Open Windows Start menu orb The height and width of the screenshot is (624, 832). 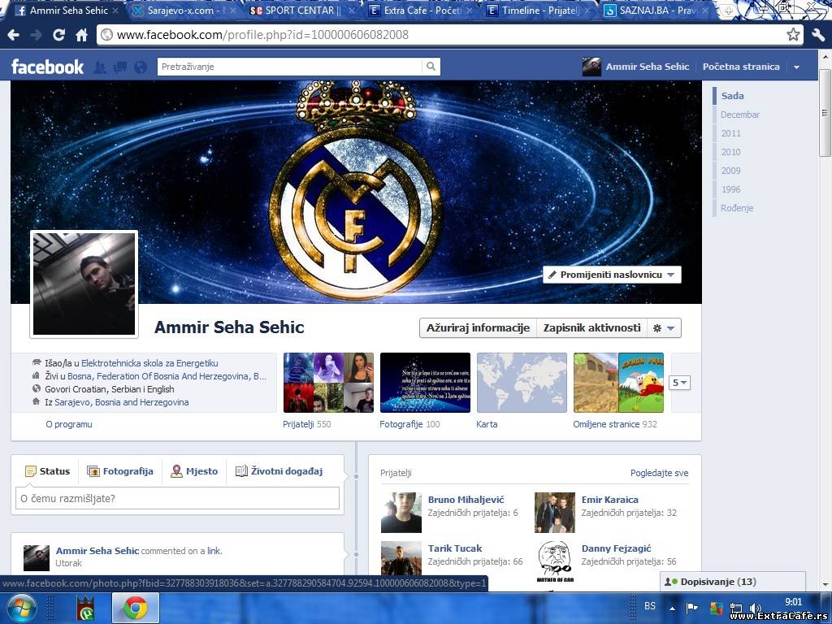[x=21, y=607]
